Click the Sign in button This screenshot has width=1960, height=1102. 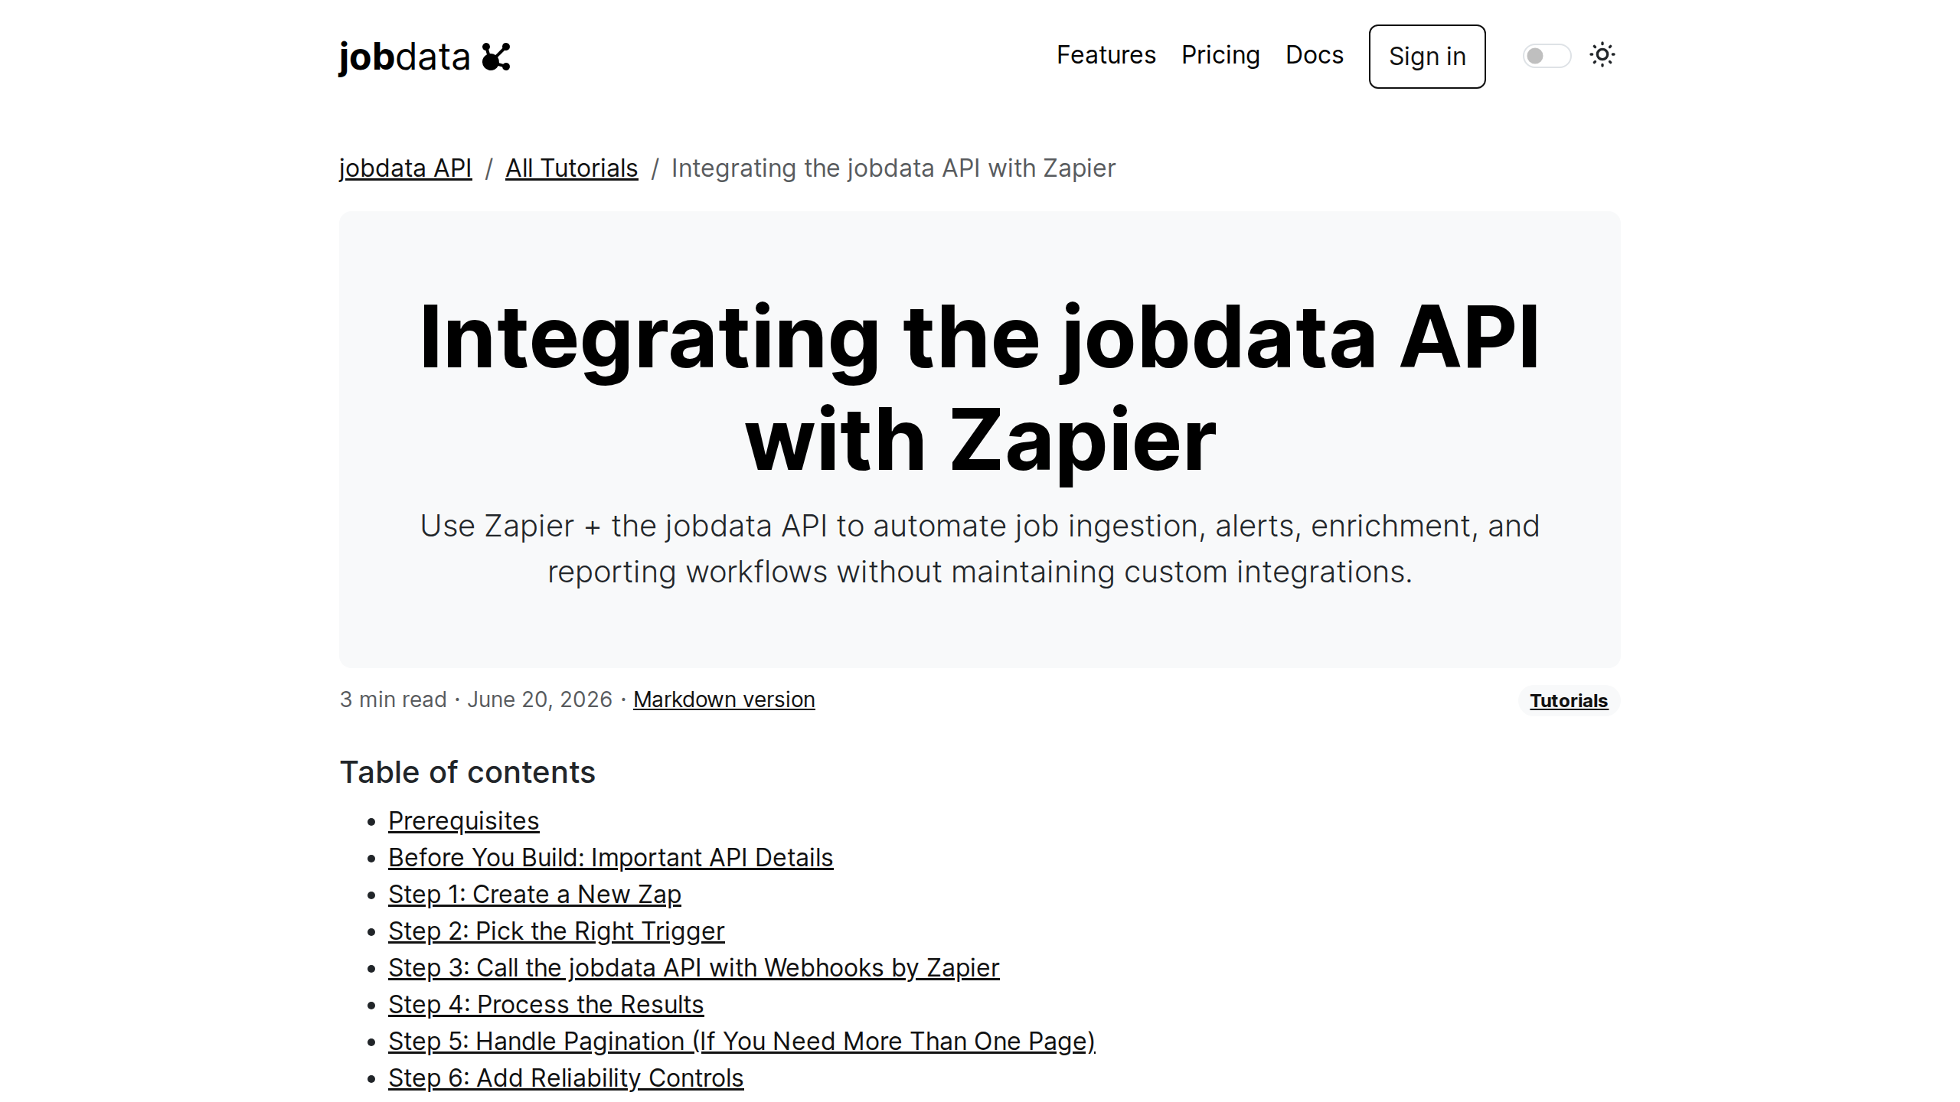[x=1427, y=57]
